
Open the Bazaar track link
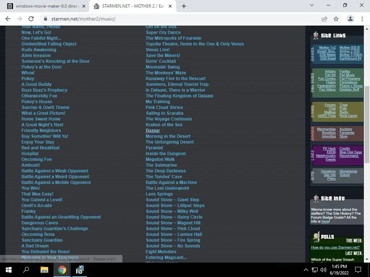point(153,131)
